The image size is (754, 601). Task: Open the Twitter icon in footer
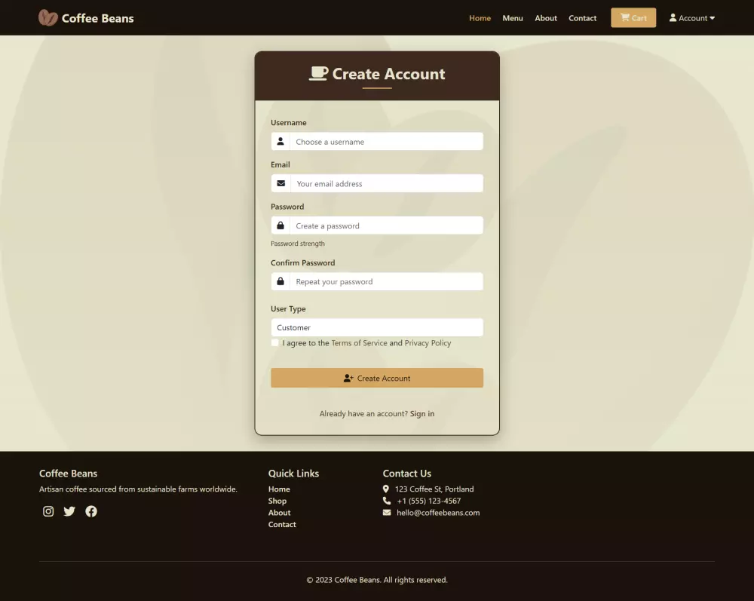(x=69, y=511)
